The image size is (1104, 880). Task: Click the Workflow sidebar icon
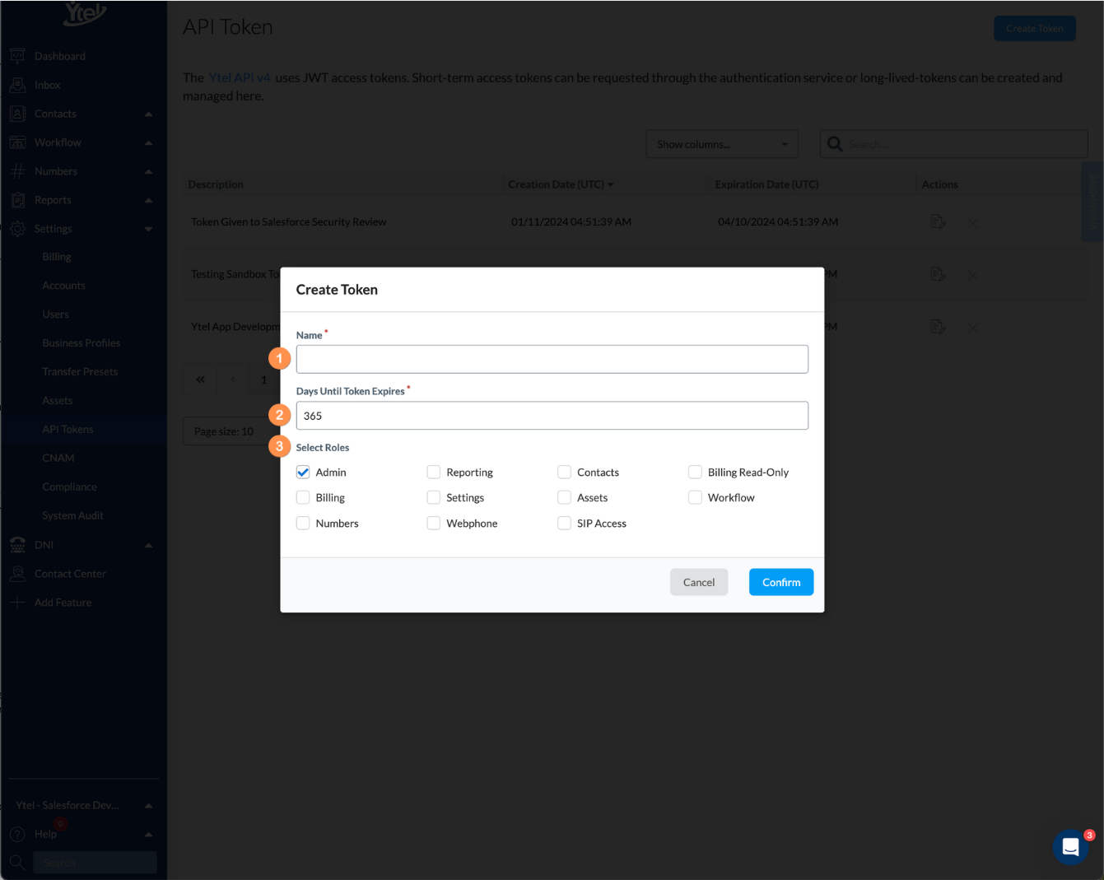(17, 142)
